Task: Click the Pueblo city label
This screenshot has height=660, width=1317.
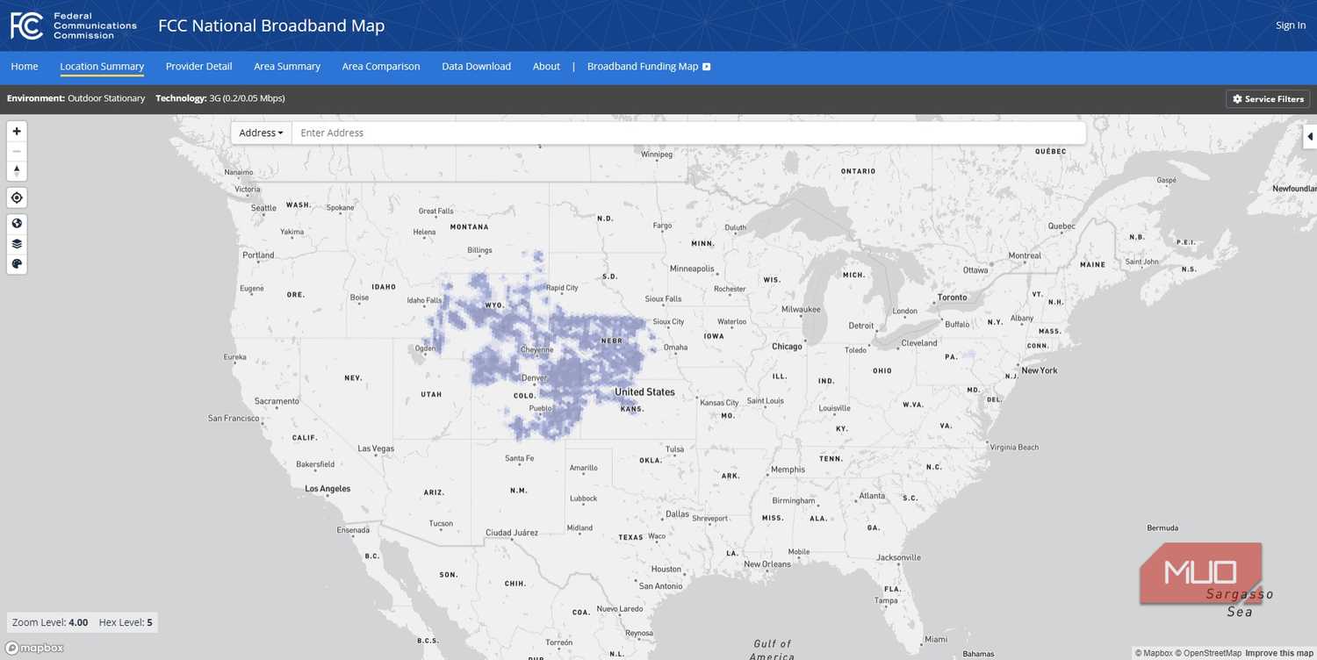Action: (x=541, y=409)
